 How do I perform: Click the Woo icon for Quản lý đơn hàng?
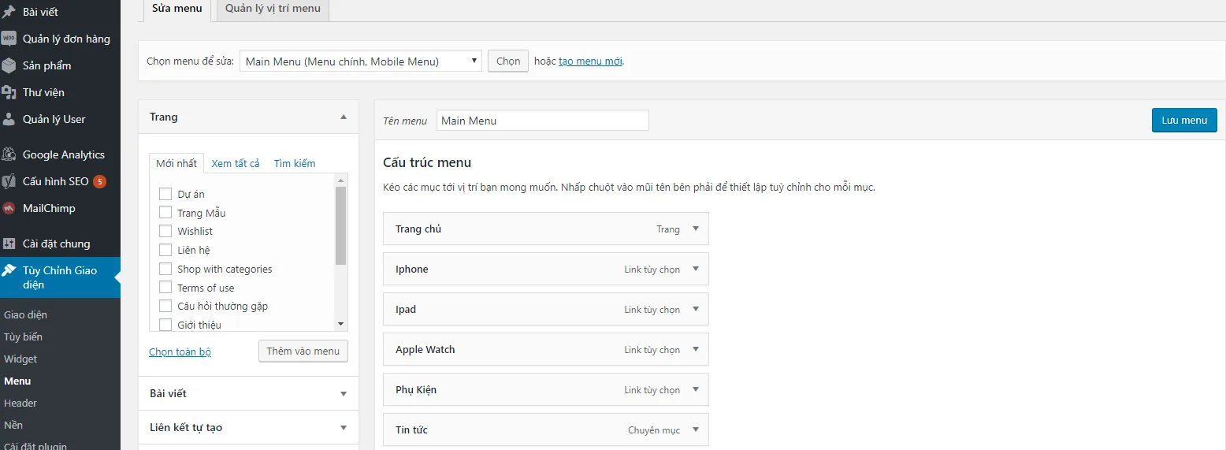click(9, 39)
